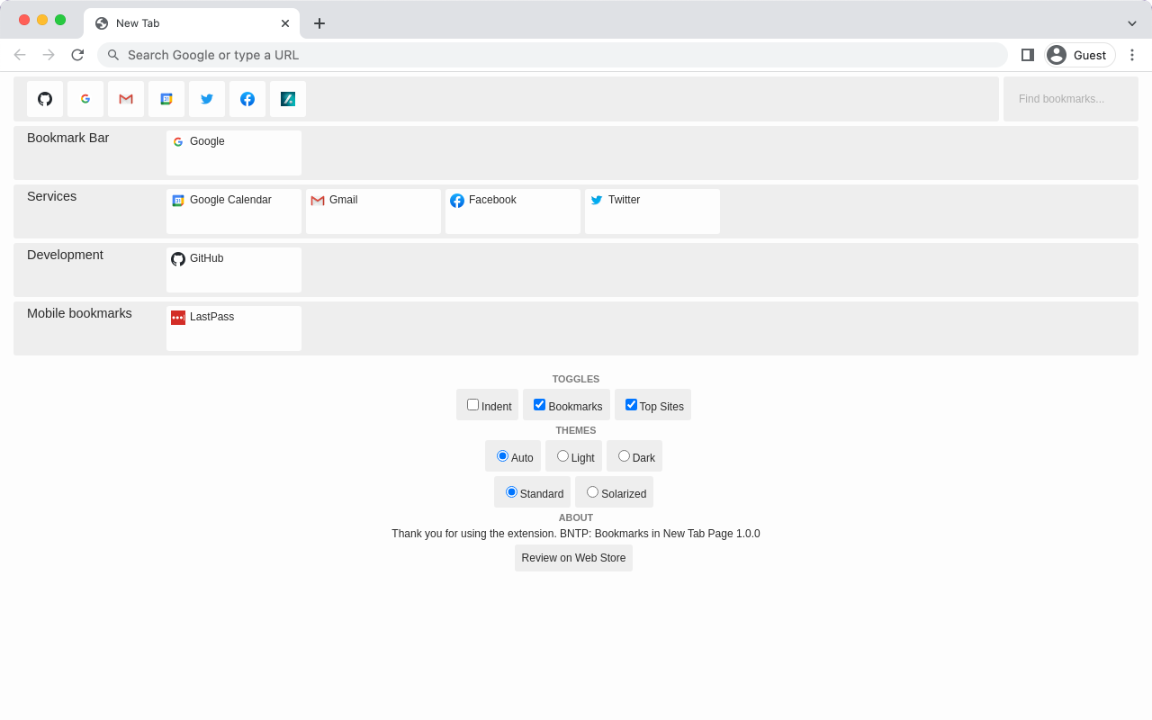Uncheck the Bookmarks toggle
The image size is (1152, 720).
pyautogui.click(x=539, y=404)
